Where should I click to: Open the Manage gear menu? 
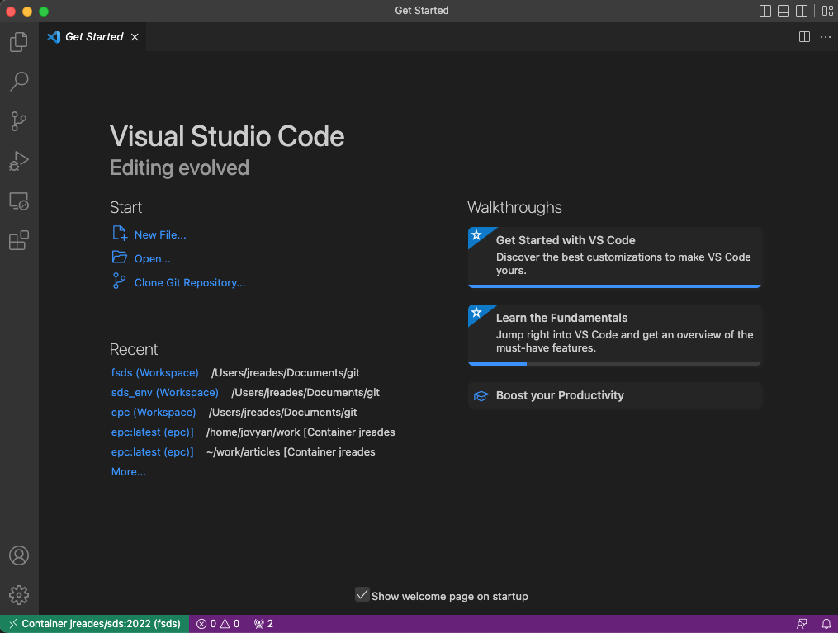[19, 594]
